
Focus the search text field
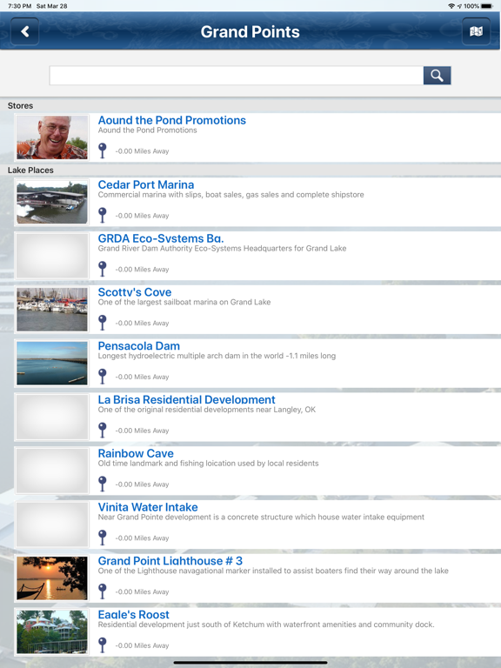coord(237,76)
